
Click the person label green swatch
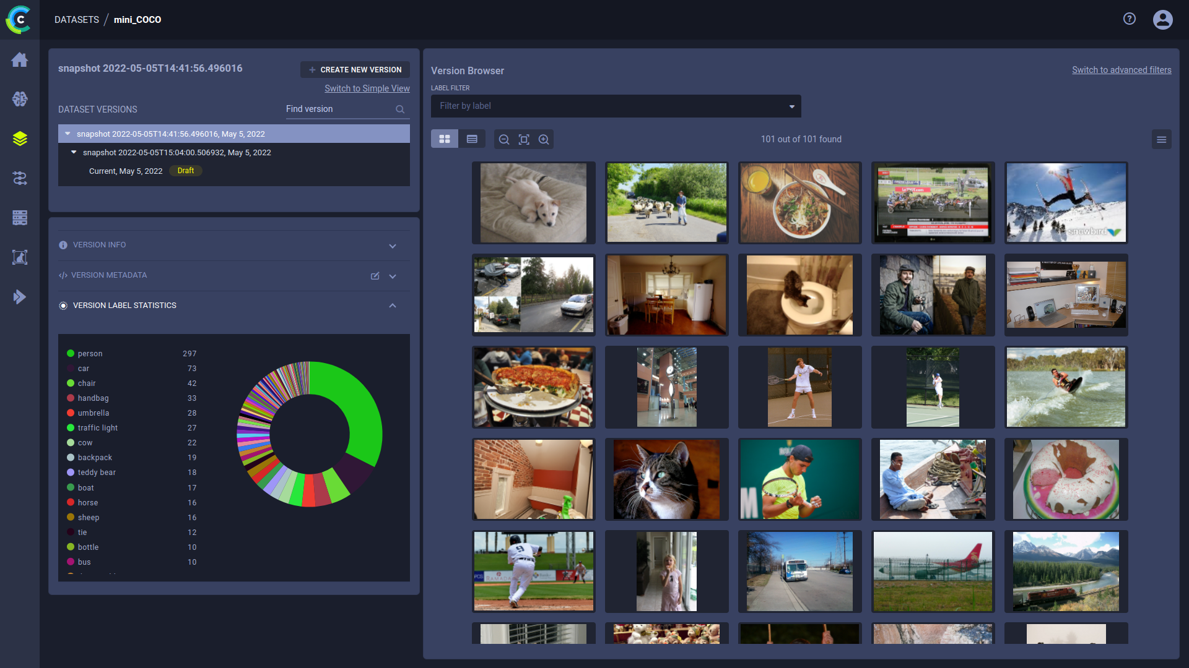(71, 354)
